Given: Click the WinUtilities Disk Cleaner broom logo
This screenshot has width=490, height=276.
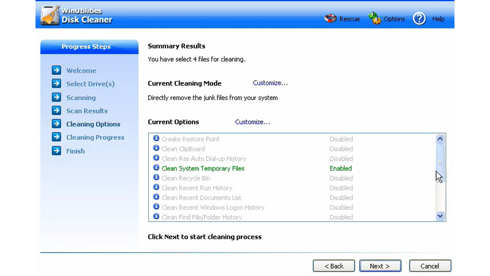Looking at the screenshot, I should [50, 15].
